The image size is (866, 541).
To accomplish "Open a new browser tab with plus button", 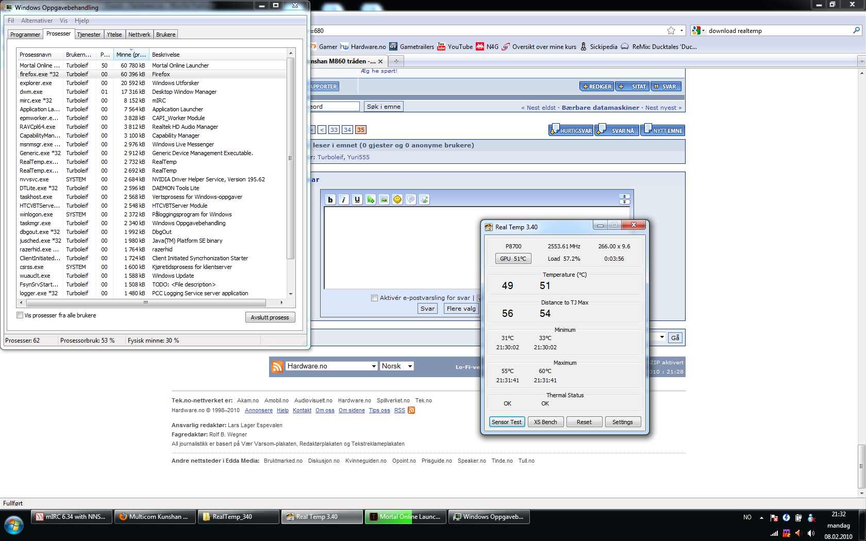I will [396, 61].
